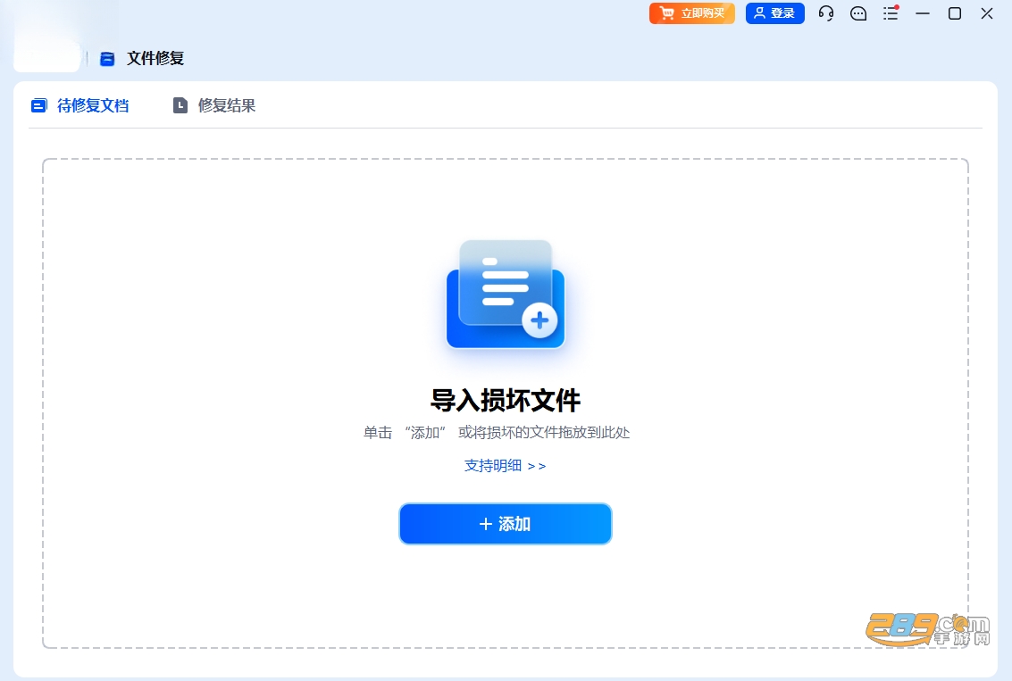Click the 待修复文档 tab icon
The width and height of the screenshot is (1012, 681).
click(39, 105)
